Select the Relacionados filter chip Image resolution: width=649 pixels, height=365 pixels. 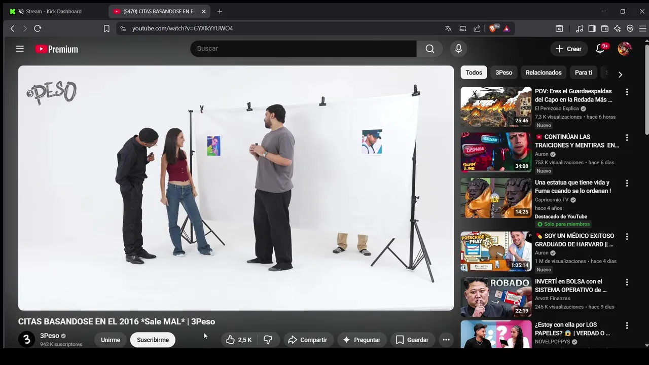click(544, 72)
